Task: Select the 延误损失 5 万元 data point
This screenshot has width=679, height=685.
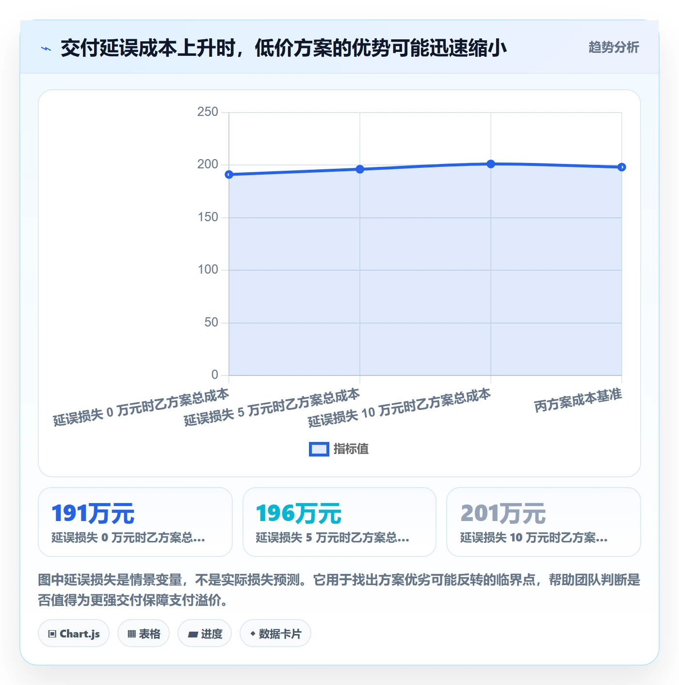Action: [360, 169]
